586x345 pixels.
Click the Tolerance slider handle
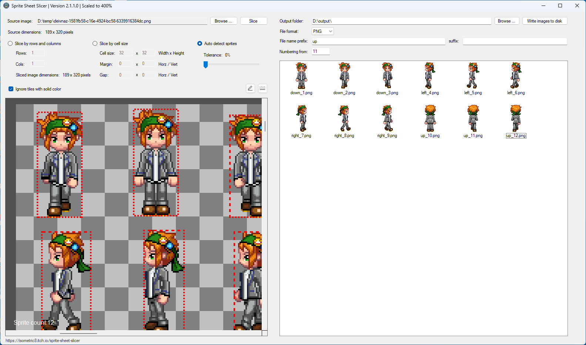coord(205,65)
